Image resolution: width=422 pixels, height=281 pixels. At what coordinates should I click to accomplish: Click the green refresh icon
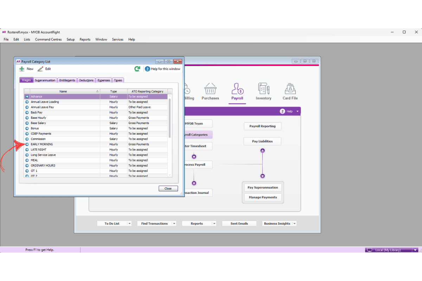click(137, 69)
